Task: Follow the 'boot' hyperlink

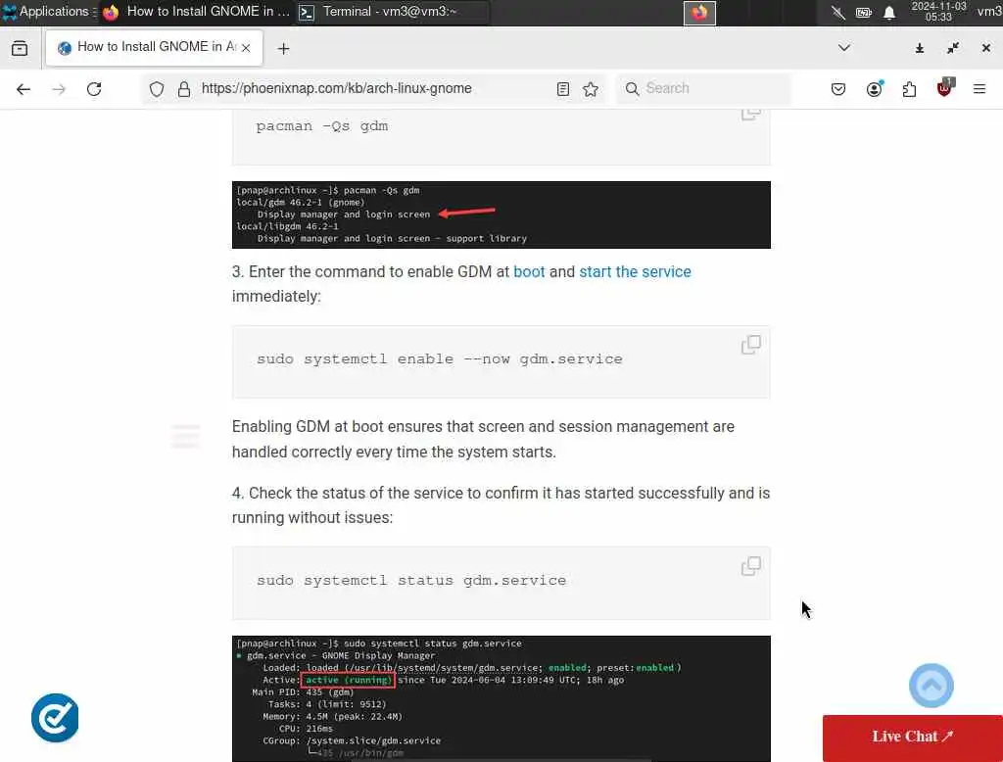Action: 529,271
